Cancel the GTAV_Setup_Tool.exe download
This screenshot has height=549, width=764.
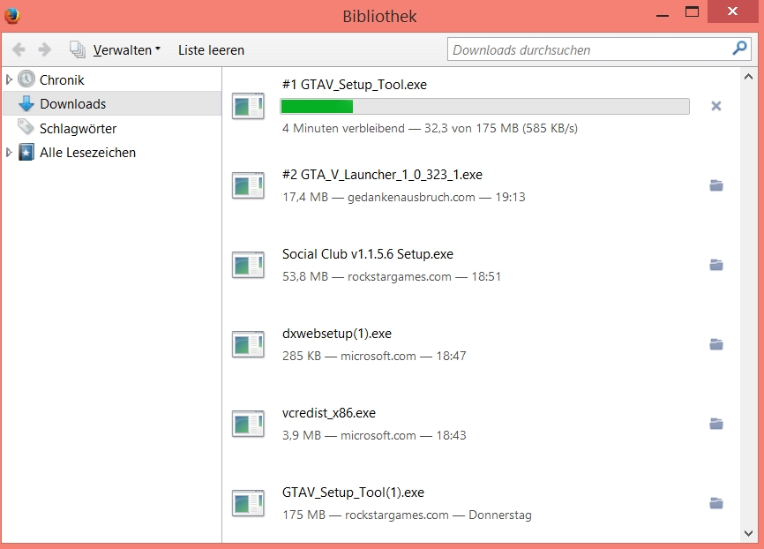[x=715, y=106]
